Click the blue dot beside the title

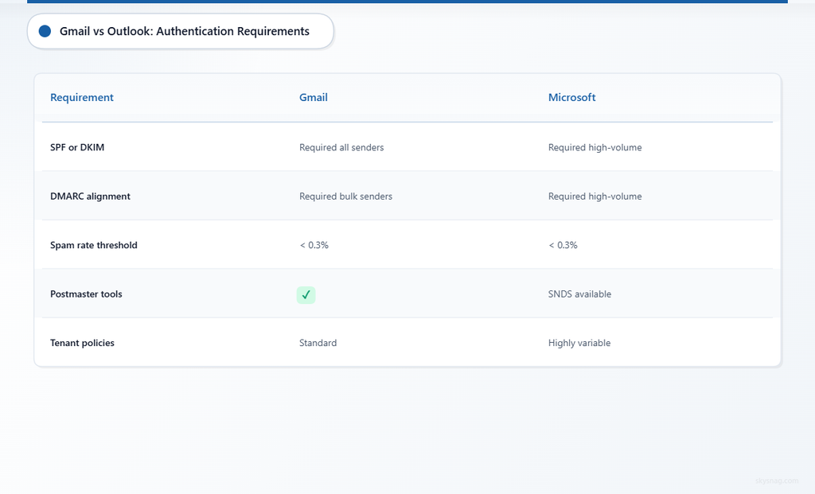click(x=45, y=31)
